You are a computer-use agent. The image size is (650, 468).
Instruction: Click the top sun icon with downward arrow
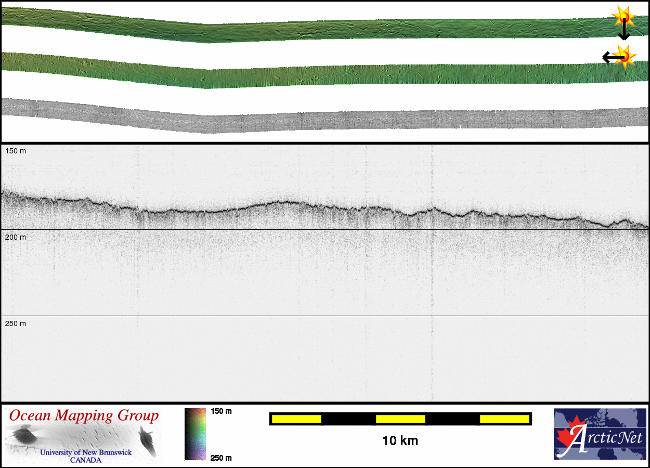623,17
